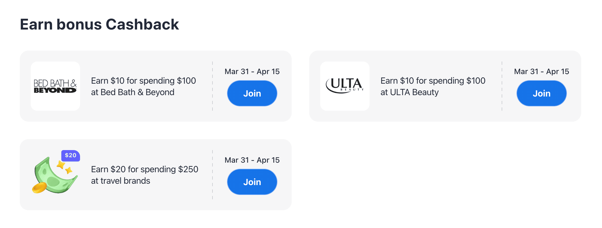
Task: Click the yellow stars on the cash illustration
Action: tap(64, 167)
